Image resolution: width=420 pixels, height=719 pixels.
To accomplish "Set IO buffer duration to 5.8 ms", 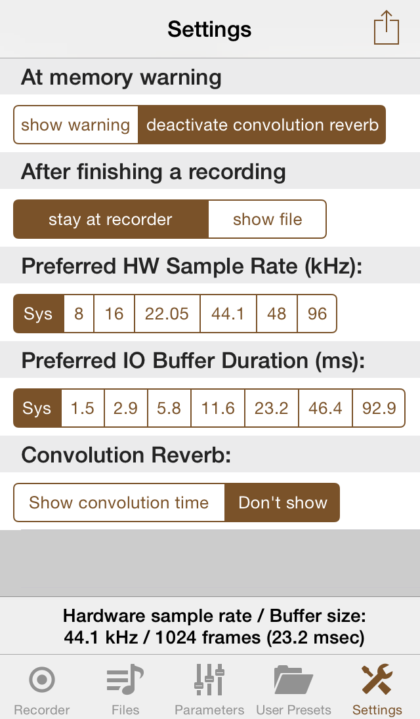I will (x=169, y=408).
